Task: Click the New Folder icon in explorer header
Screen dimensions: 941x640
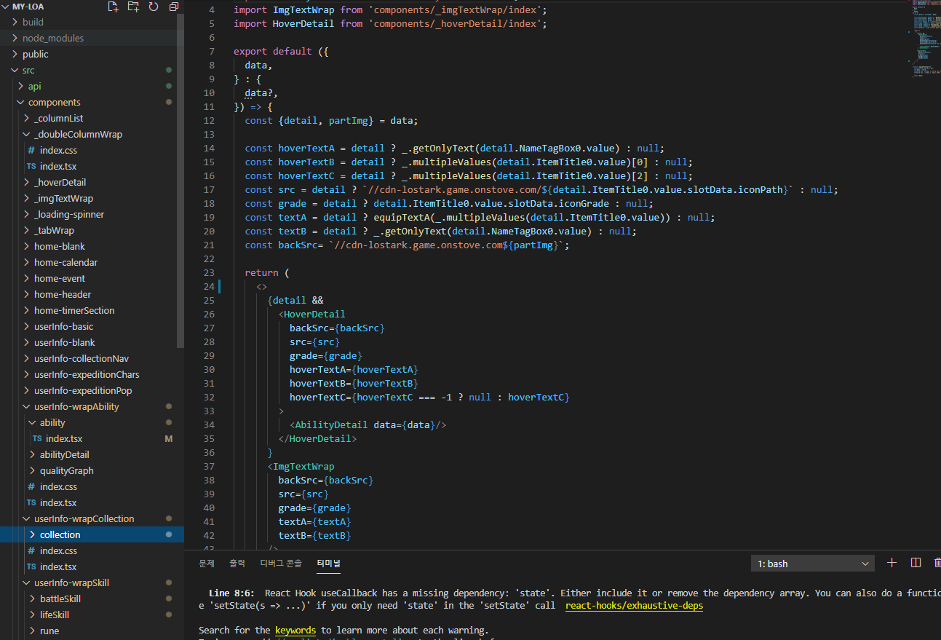Action: tap(133, 7)
